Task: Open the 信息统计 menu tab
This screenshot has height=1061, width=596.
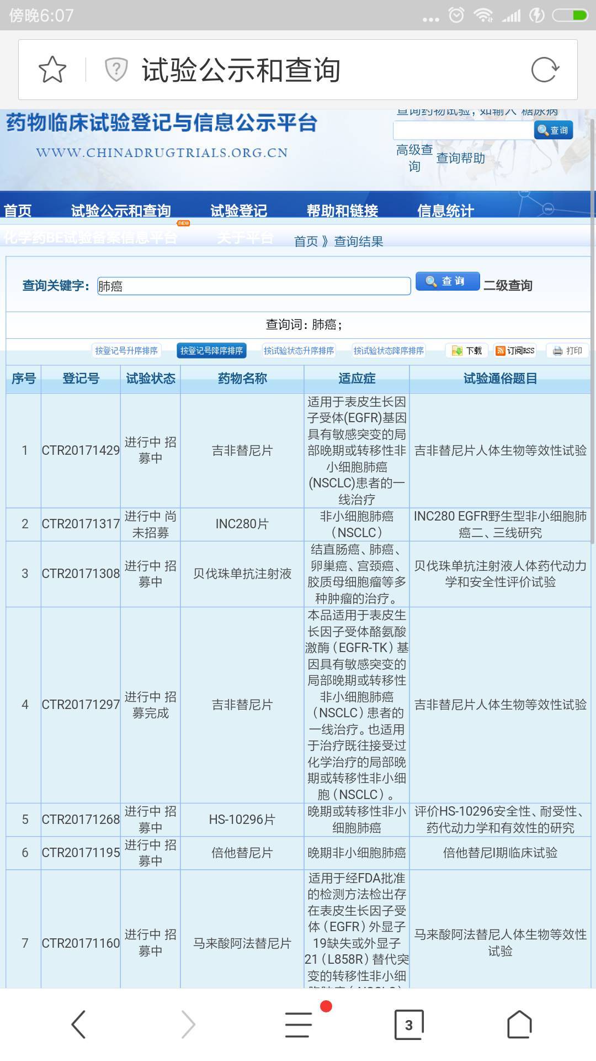Action: 445,211
